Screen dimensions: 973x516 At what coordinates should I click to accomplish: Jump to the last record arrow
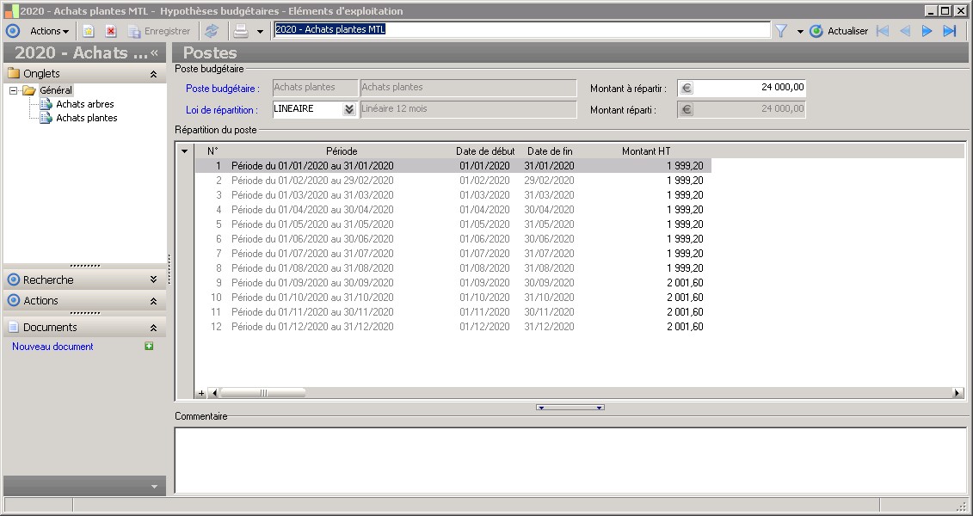pos(950,31)
